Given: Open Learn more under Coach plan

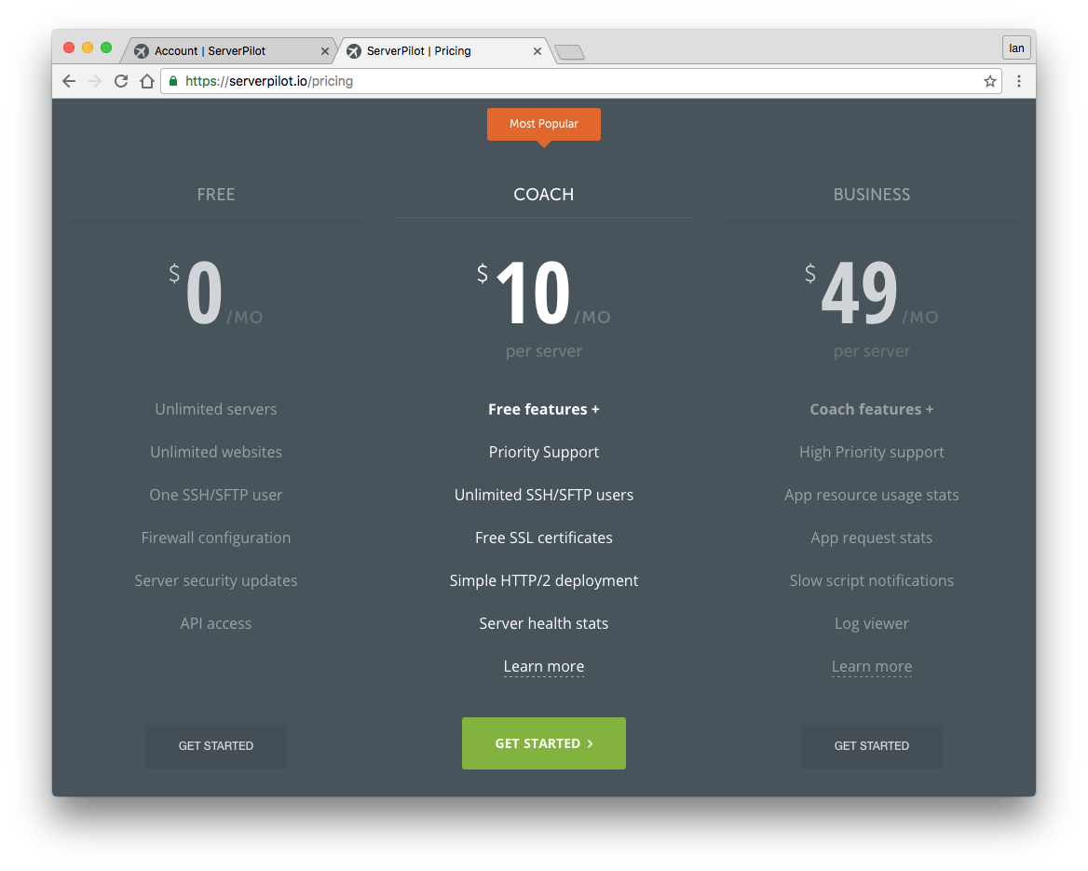Looking at the screenshot, I should pyautogui.click(x=544, y=667).
